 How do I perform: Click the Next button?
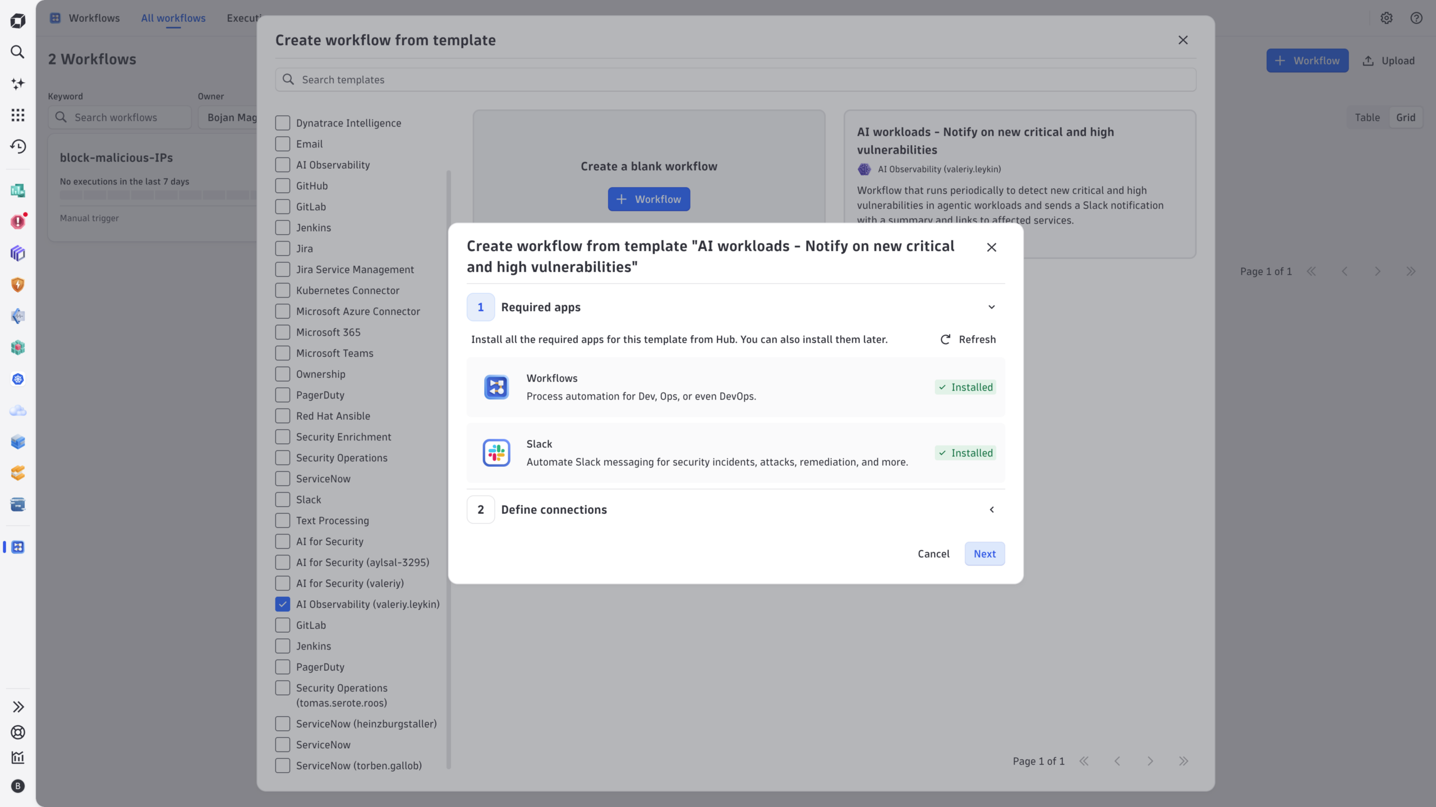coord(984,554)
